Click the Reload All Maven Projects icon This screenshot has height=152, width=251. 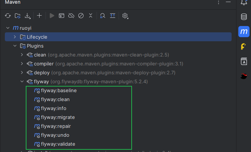tap(7, 16)
